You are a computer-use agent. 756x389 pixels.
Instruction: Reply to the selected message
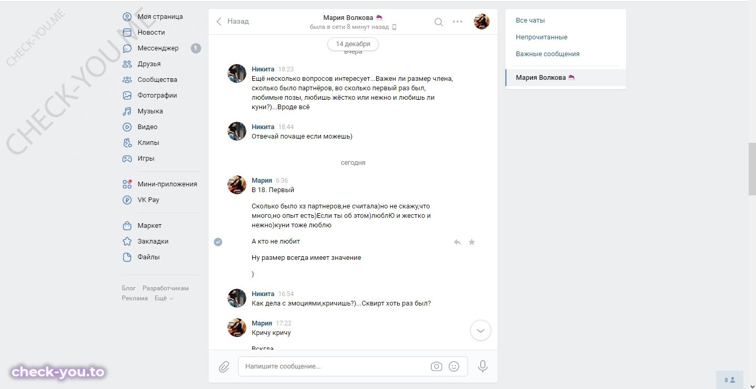(458, 242)
